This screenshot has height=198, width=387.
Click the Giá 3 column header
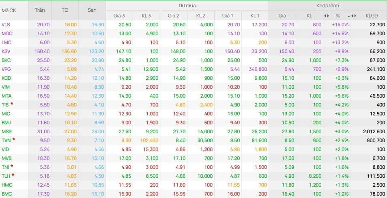pyautogui.click(x=119, y=16)
